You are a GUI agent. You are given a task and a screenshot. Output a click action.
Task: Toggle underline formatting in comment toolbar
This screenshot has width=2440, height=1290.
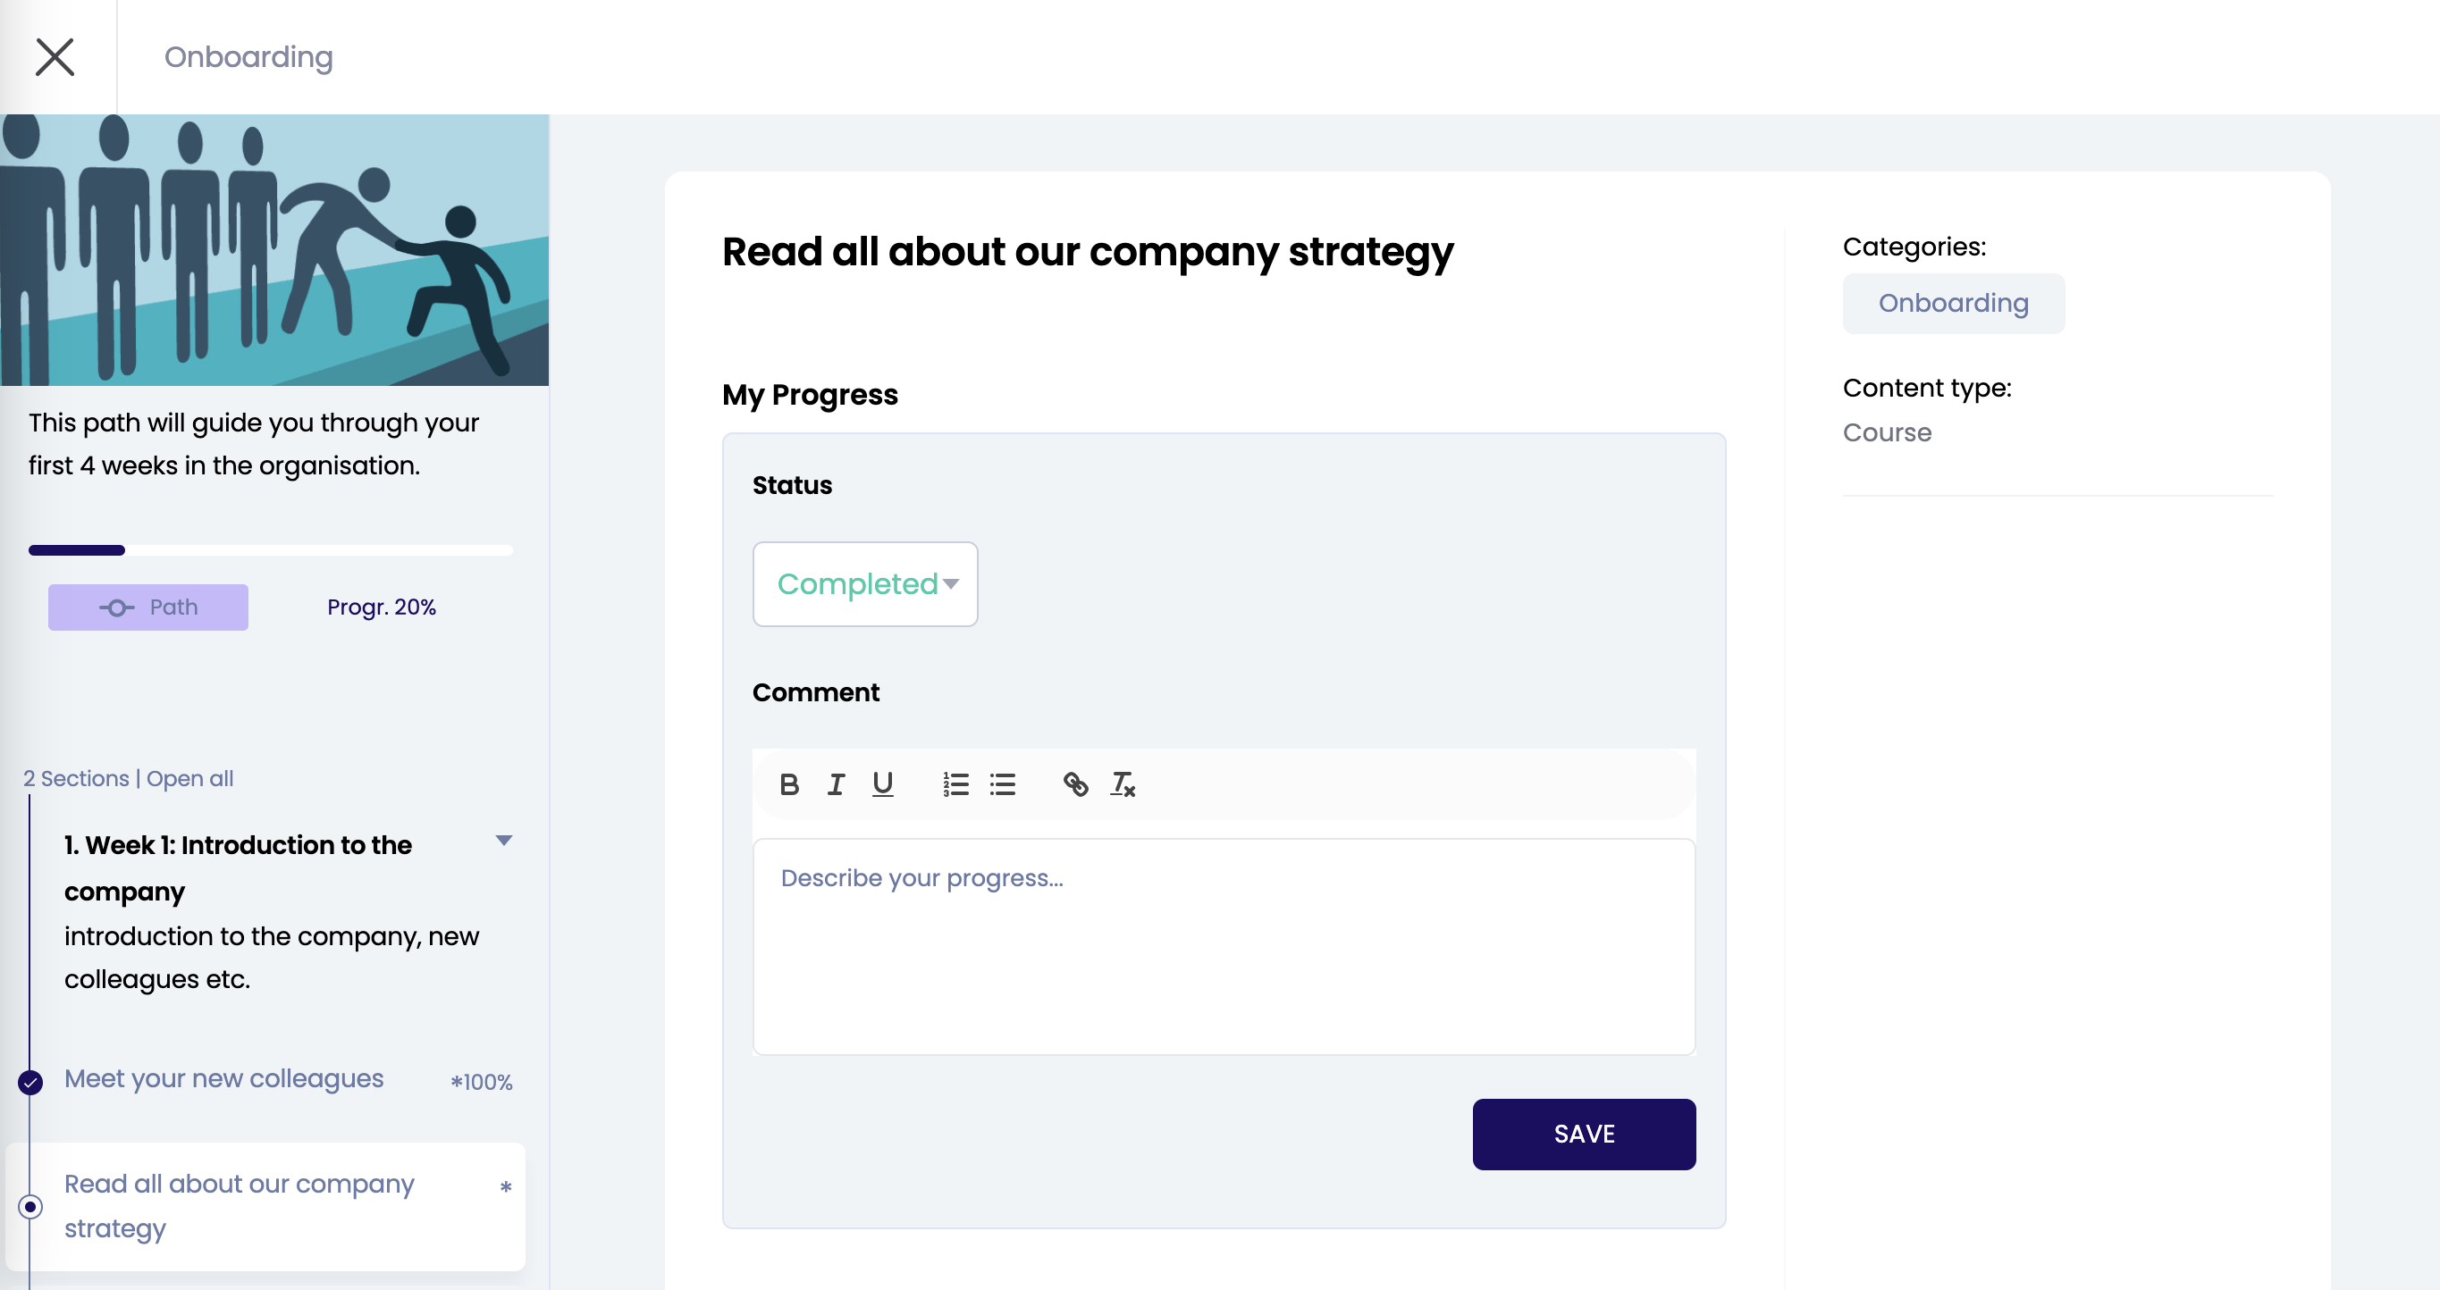pos(883,784)
